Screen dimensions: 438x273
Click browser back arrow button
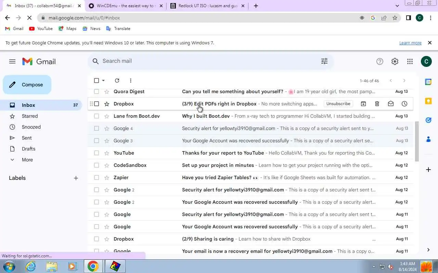[x=8, y=18]
